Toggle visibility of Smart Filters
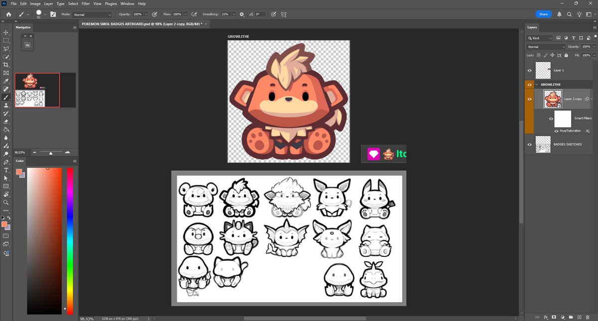Screen dimensions: 598x321 (x=551, y=118)
